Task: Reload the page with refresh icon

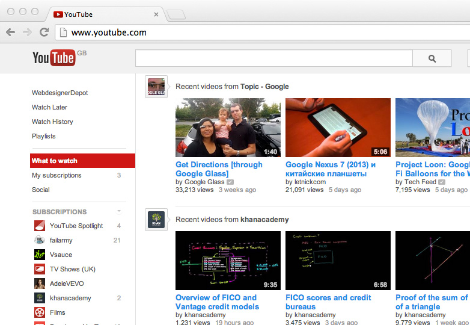Action: (x=44, y=32)
